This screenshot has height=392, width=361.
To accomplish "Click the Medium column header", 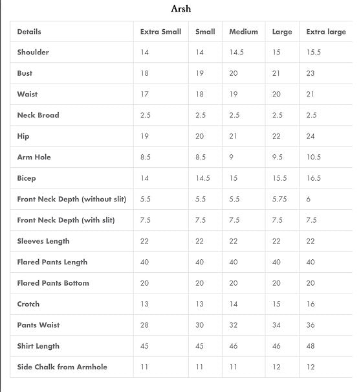I will (x=244, y=32).
